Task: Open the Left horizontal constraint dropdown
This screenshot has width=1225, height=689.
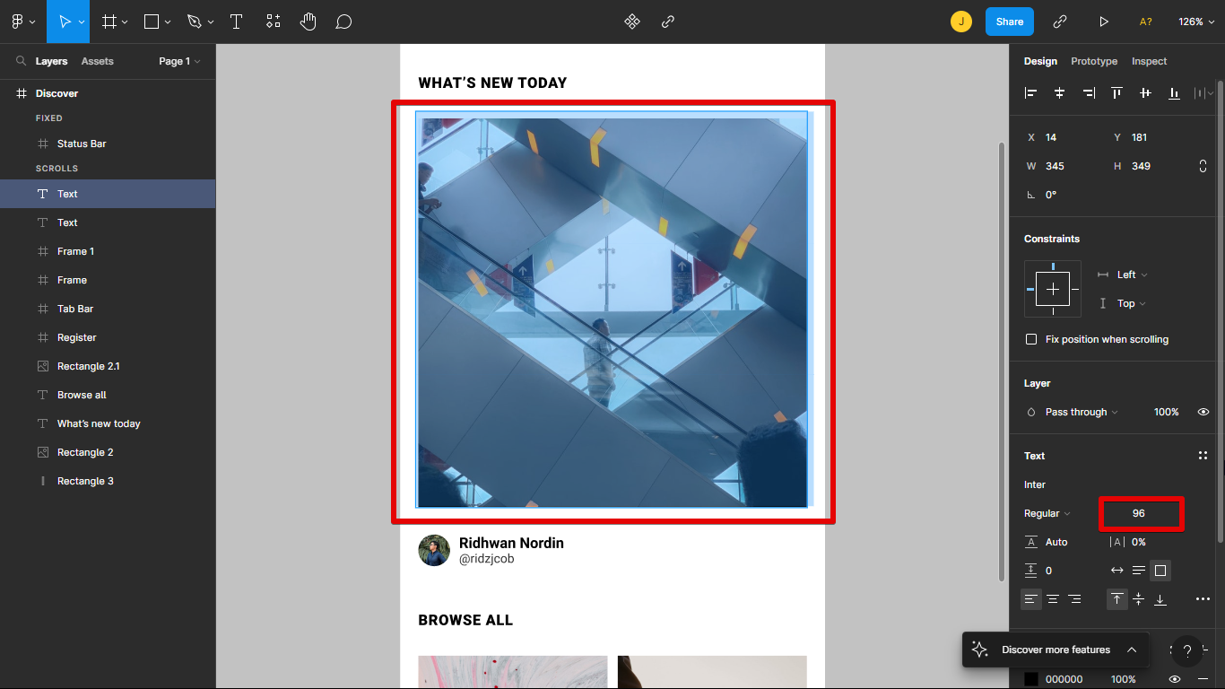Action: [x=1132, y=275]
